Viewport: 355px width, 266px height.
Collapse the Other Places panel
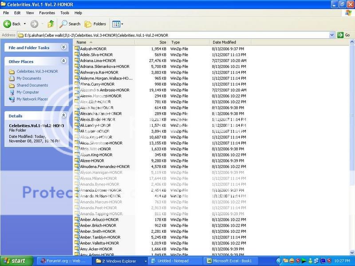point(63,61)
